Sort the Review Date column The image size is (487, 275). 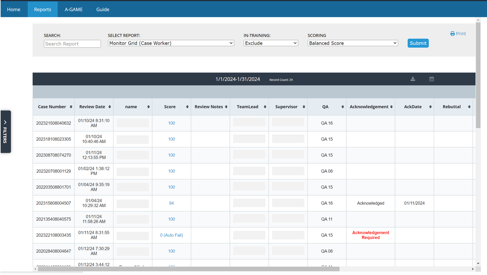point(110,107)
